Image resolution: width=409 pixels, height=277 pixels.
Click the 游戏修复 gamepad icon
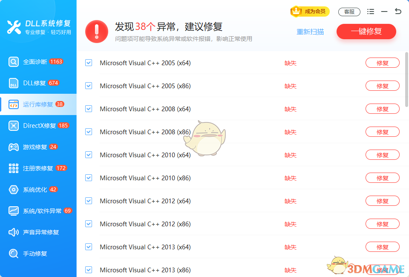(x=13, y=147)
